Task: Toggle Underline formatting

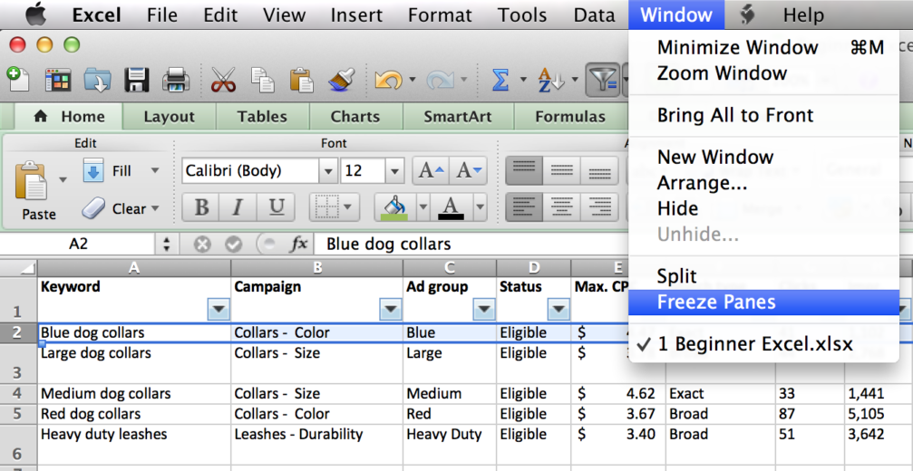Action: [276, 207]
